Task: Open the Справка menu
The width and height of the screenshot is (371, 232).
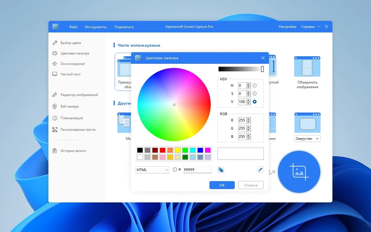Action: 308,27
